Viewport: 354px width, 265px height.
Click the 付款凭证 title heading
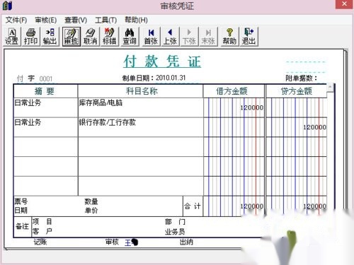162,61
